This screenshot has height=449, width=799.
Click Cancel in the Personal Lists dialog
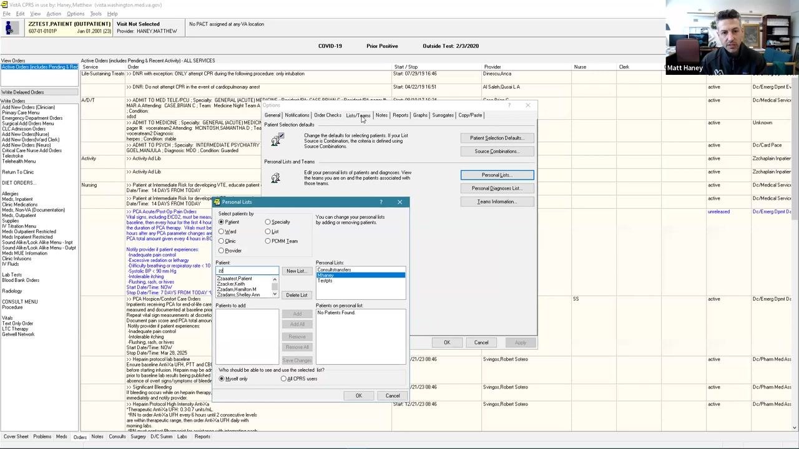[393, 395]
